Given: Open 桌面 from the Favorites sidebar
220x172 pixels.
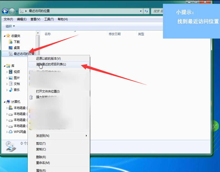Looking at the screenshot, I should coord(16,47).
